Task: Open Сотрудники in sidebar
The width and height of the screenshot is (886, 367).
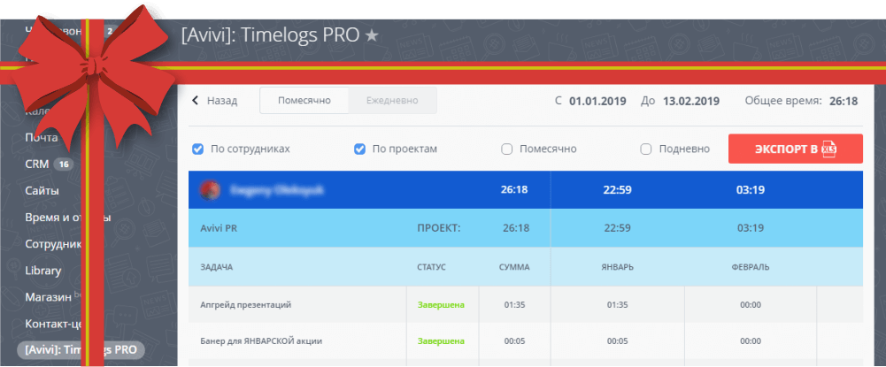Action: 55,244
